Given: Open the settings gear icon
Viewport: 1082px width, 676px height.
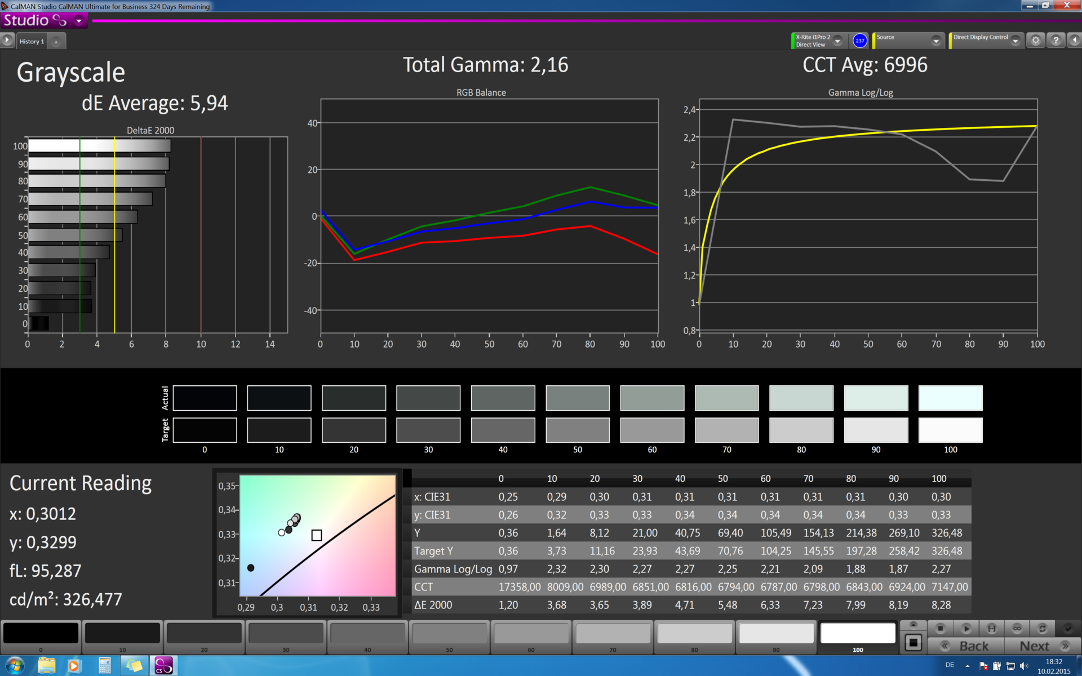Looking at the screenshot, I should coord(1035,41).
